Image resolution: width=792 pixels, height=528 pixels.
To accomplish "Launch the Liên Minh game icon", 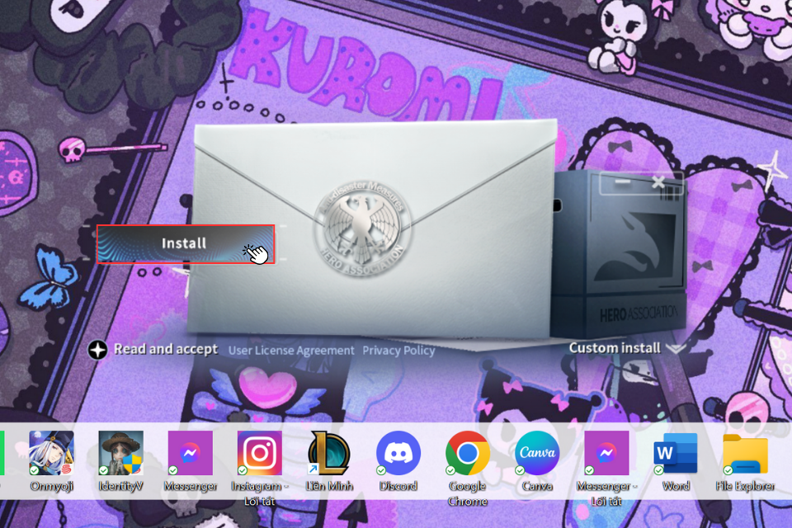I will [x=329, y=453].
